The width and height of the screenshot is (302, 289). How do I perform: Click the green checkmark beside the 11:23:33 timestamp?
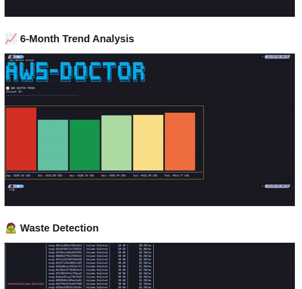[262, 186]
